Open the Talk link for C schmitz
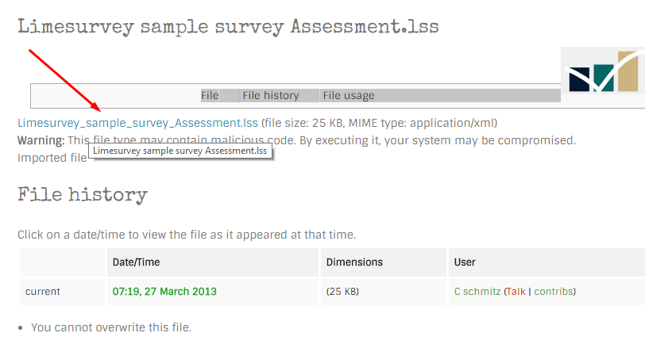The width and height of the screenshot is (645, 348). click(515, 292)
